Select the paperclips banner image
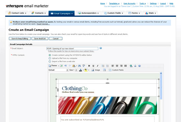The width and height of the screenshot is (181, 122). coord(108,105)
